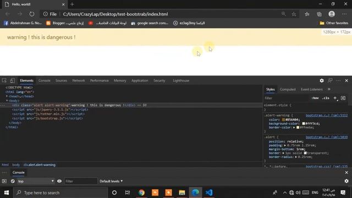Open the Application tab
The height and width of the screenshot is (198, 352).
140,80
